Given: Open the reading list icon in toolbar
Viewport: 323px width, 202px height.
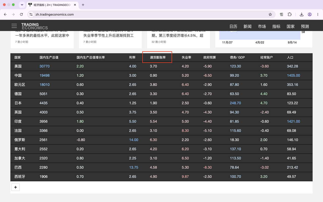Looking at the screenshot, I should (x=282, y=15).
